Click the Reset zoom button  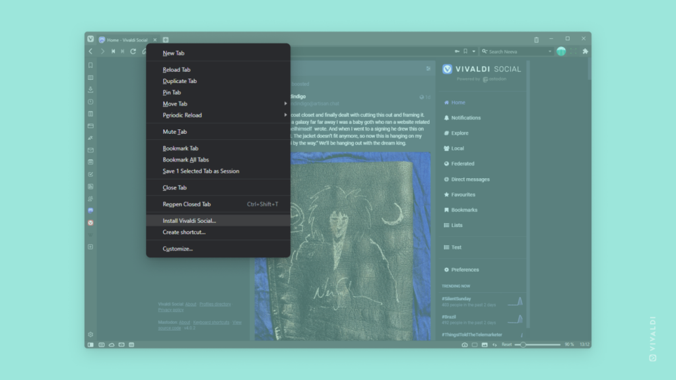506,344
